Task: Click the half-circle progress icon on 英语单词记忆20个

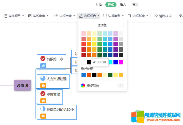Action: point(43,109)
